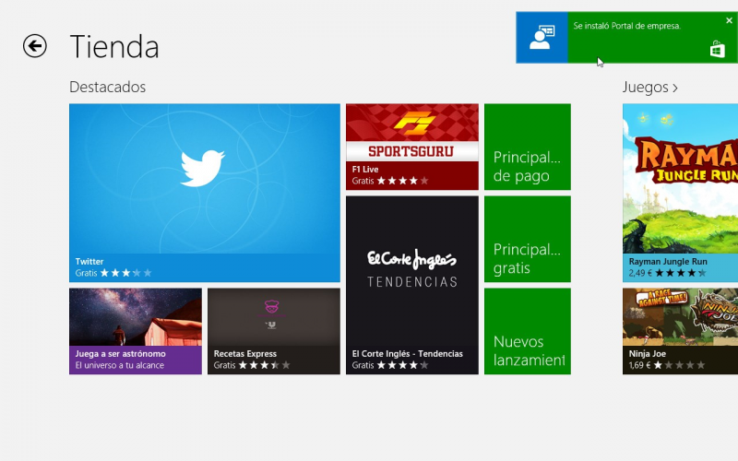This screenshot has width=738, height=461.
Task: Open Principales de pago green tile
Action: coord(527,147)
